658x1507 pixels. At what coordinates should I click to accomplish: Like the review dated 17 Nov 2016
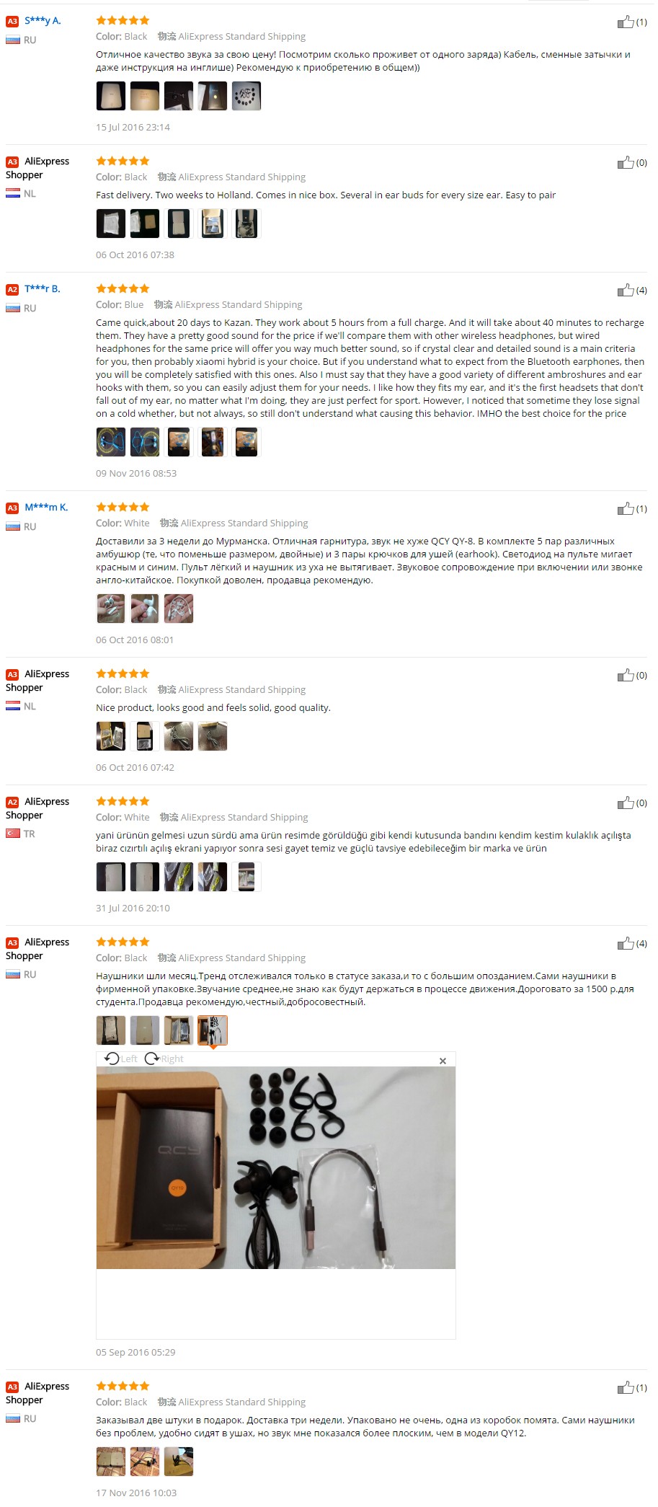625,1387
